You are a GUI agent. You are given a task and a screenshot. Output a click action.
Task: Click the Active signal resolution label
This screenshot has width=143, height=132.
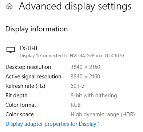click(33, 77)
